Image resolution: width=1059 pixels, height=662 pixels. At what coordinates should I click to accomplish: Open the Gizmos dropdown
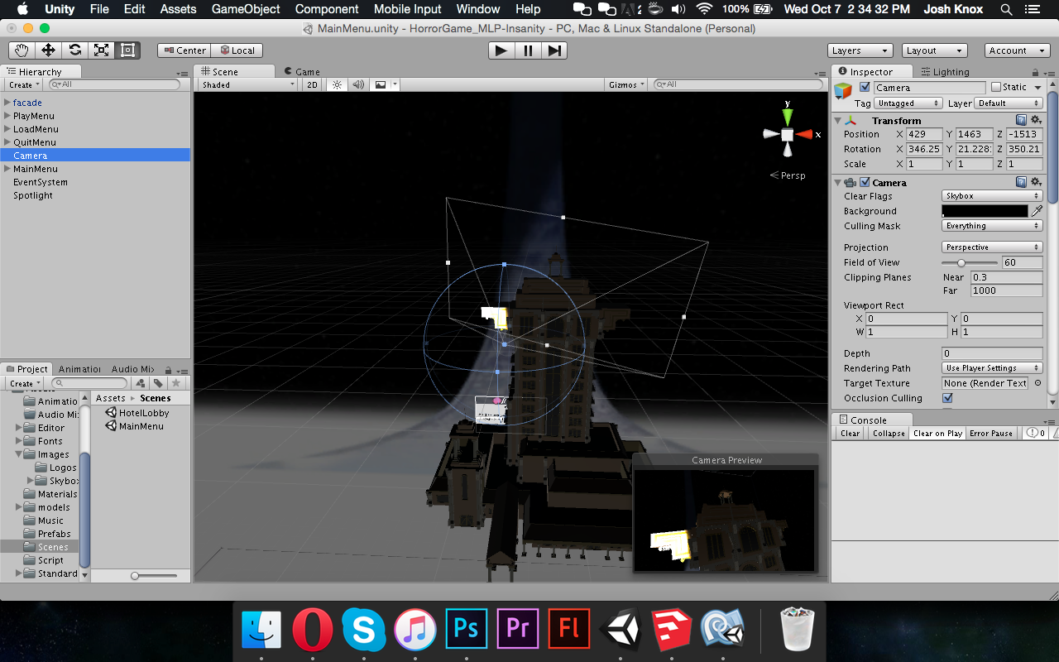(x=627, y=84)
